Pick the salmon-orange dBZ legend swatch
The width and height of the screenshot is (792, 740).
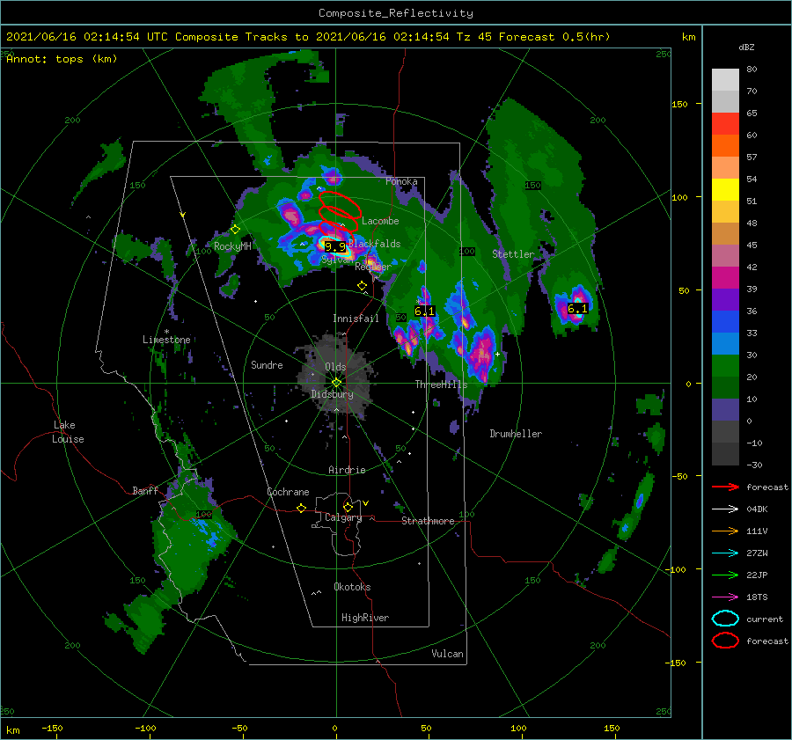725,168
